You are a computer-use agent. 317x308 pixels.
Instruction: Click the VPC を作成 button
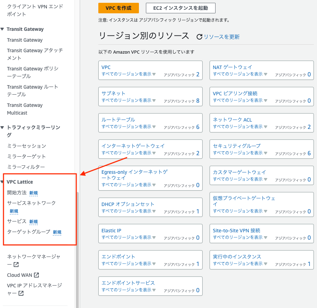tap(119, 7)
